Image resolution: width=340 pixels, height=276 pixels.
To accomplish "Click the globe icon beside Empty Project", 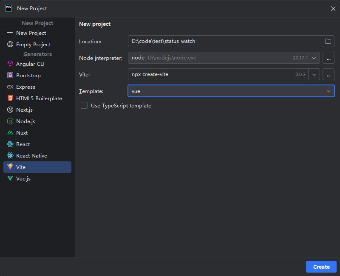I will tap(10, 44).
